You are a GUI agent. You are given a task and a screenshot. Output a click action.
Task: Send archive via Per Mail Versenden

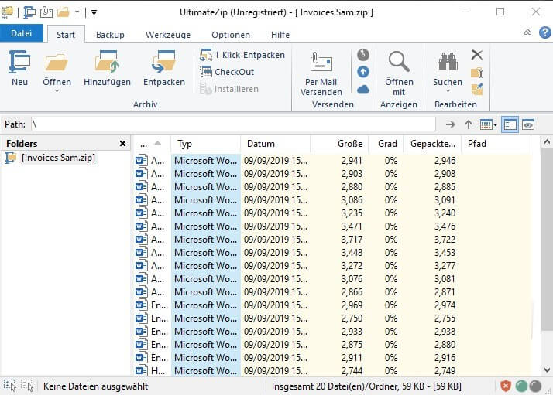point(321,73)
